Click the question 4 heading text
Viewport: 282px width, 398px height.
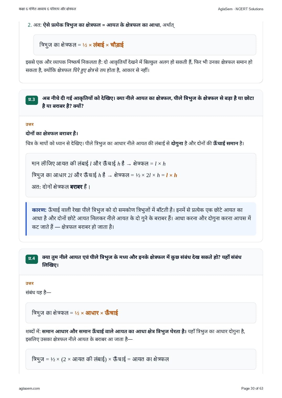point(142,261)
